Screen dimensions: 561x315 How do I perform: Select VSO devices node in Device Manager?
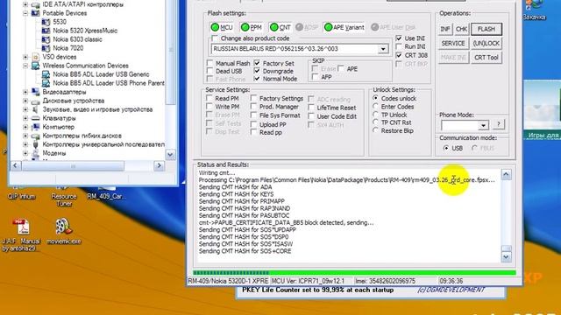tap(59, 57)
